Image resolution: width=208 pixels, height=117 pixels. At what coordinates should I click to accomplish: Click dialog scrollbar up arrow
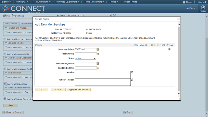click(x=179, y=25)
